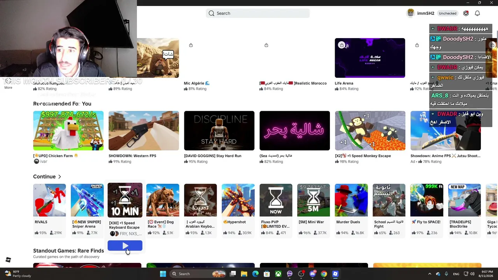This screenshot has height=280, width=498.
Task: Click the lock icon above Mic Algérie
Action: click(191, 45)
